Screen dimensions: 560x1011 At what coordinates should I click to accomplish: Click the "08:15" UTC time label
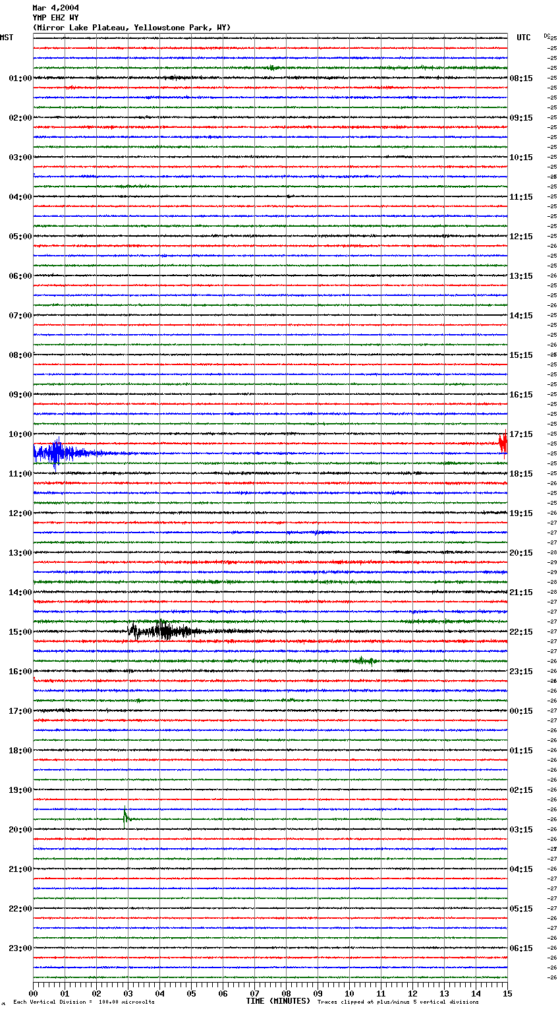(521, 78)
